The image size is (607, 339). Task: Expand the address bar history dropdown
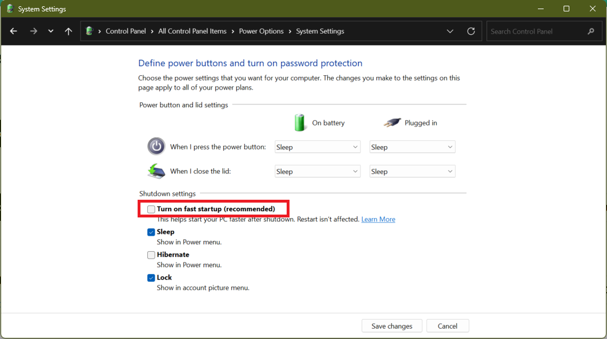[450, 31]
